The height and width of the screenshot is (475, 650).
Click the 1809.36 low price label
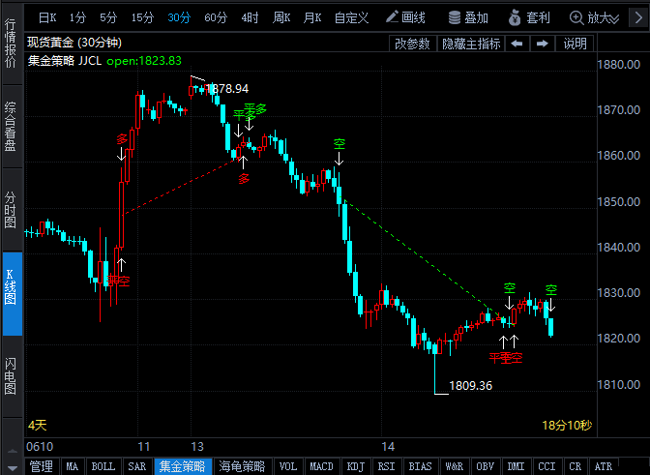point(470,386)
